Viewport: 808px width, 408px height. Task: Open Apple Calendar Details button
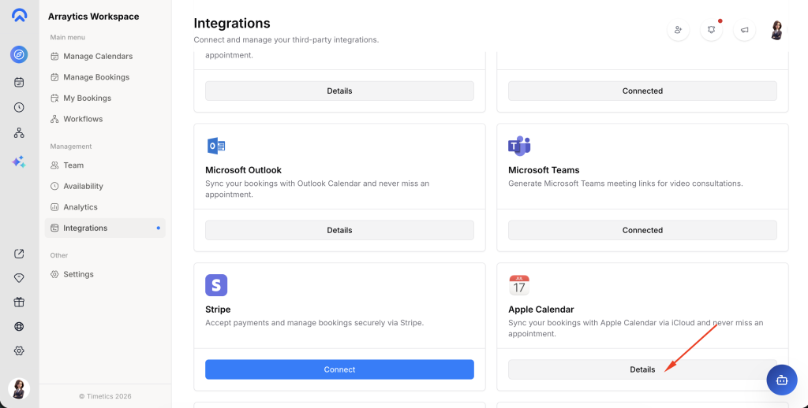[642, 369]
